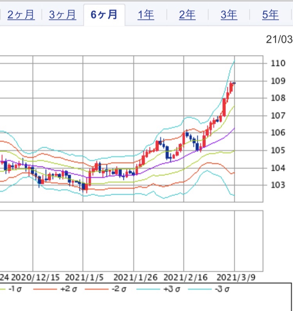The width and height of the screenshot is (293, 311).
Task: Click the latest candlestick near 109
Action: pos(234,83)
